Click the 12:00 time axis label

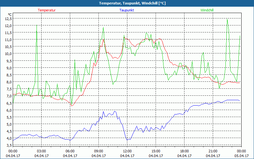pyautogui.click(x=127, y=151)
